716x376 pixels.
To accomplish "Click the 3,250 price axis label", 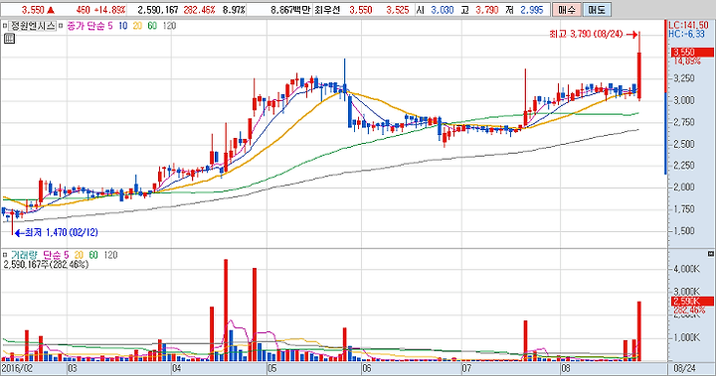I will (684, 78).
